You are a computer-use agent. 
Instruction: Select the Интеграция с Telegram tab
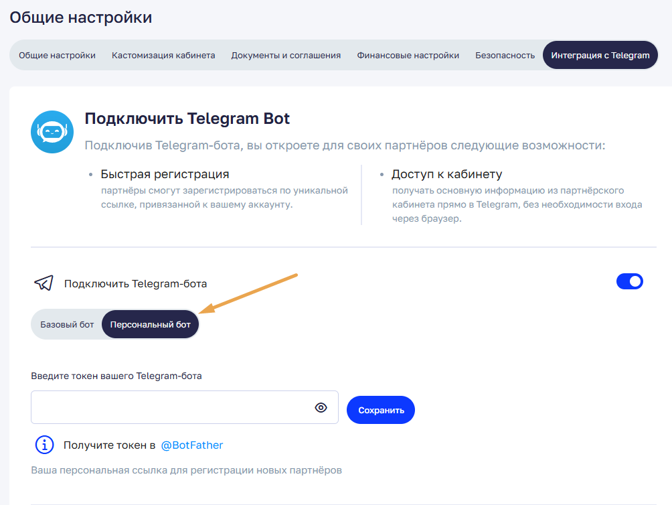point(600,56)
